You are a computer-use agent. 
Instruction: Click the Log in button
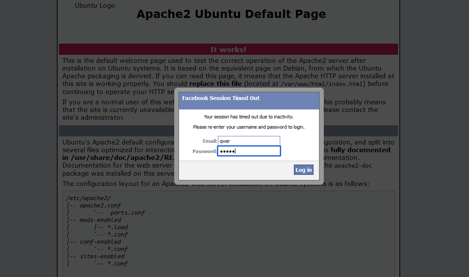click(303, 170)
